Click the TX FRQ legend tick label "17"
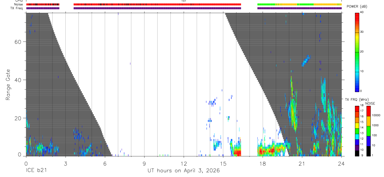This screenshot has height=177, width=384. (361, 111)
